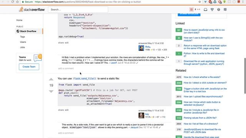The width and height of the screenshot is (246, 138).
Task: Open 'Trigger a button click with JavaScript' link
Action: [x=205, y=90]
